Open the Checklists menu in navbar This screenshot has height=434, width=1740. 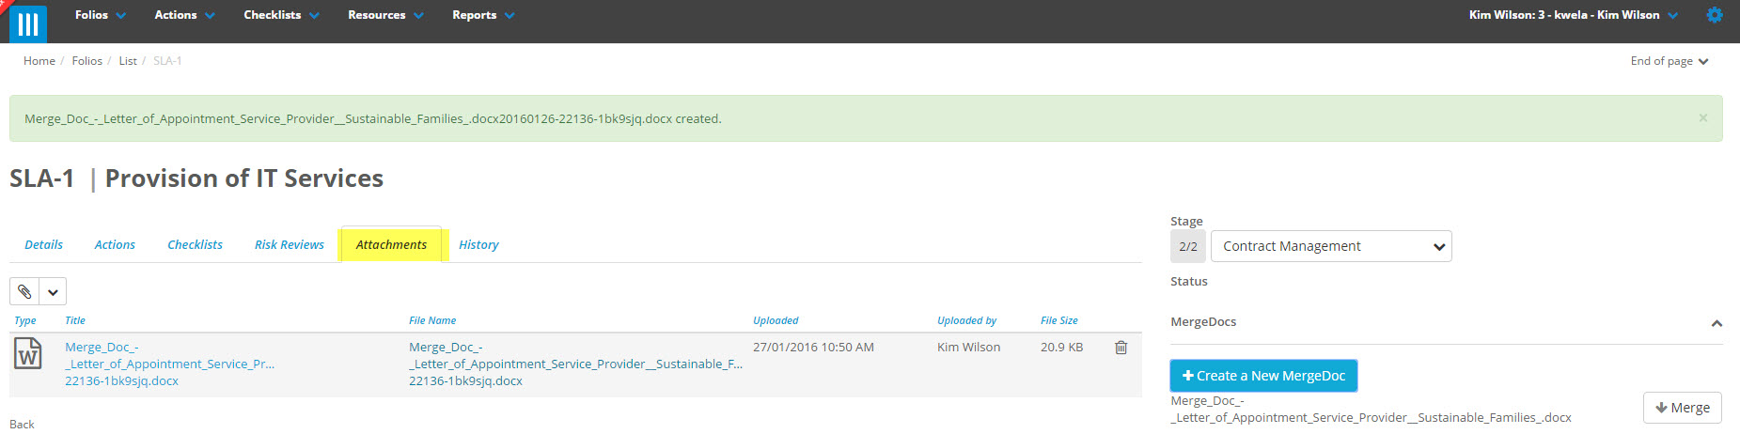(281, 15)
